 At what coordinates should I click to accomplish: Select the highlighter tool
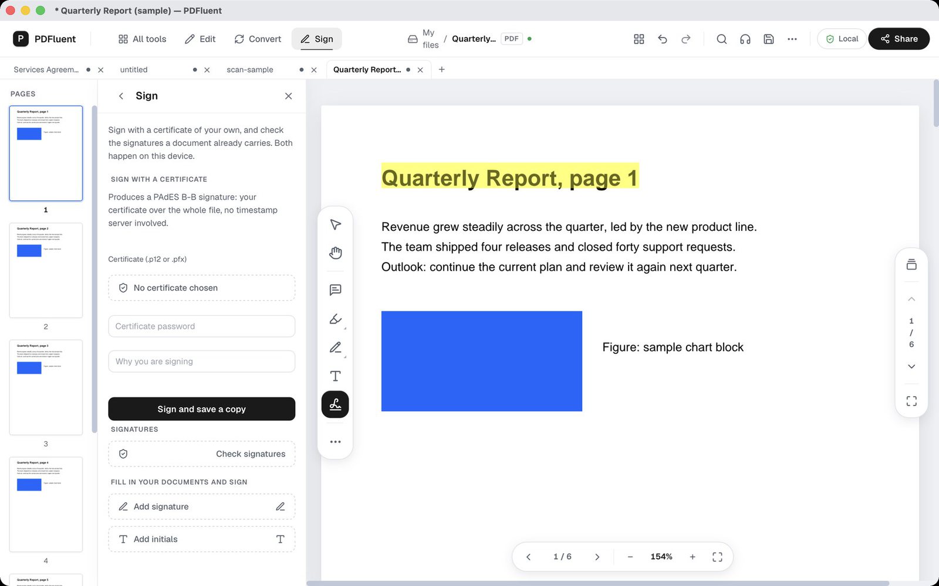pyautogui.click(x=335, y=319)
